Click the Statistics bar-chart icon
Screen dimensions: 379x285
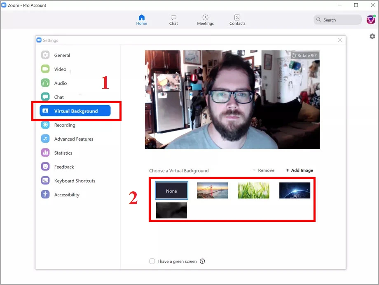(44, 153)
